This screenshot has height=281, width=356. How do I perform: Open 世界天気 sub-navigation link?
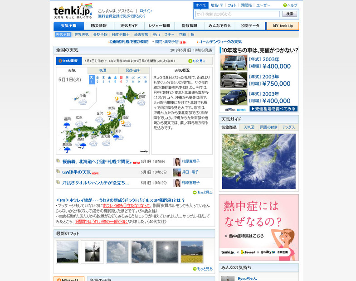[82, 35]
